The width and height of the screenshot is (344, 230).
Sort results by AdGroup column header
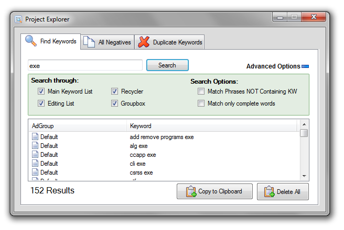pyautogui.click(x=78, y=126)
